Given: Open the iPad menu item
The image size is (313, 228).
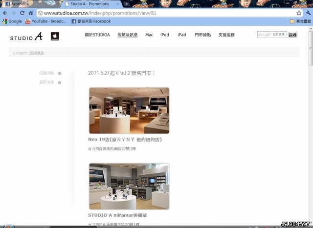Looking at the screenshot, I should click(x=182, y=35).
